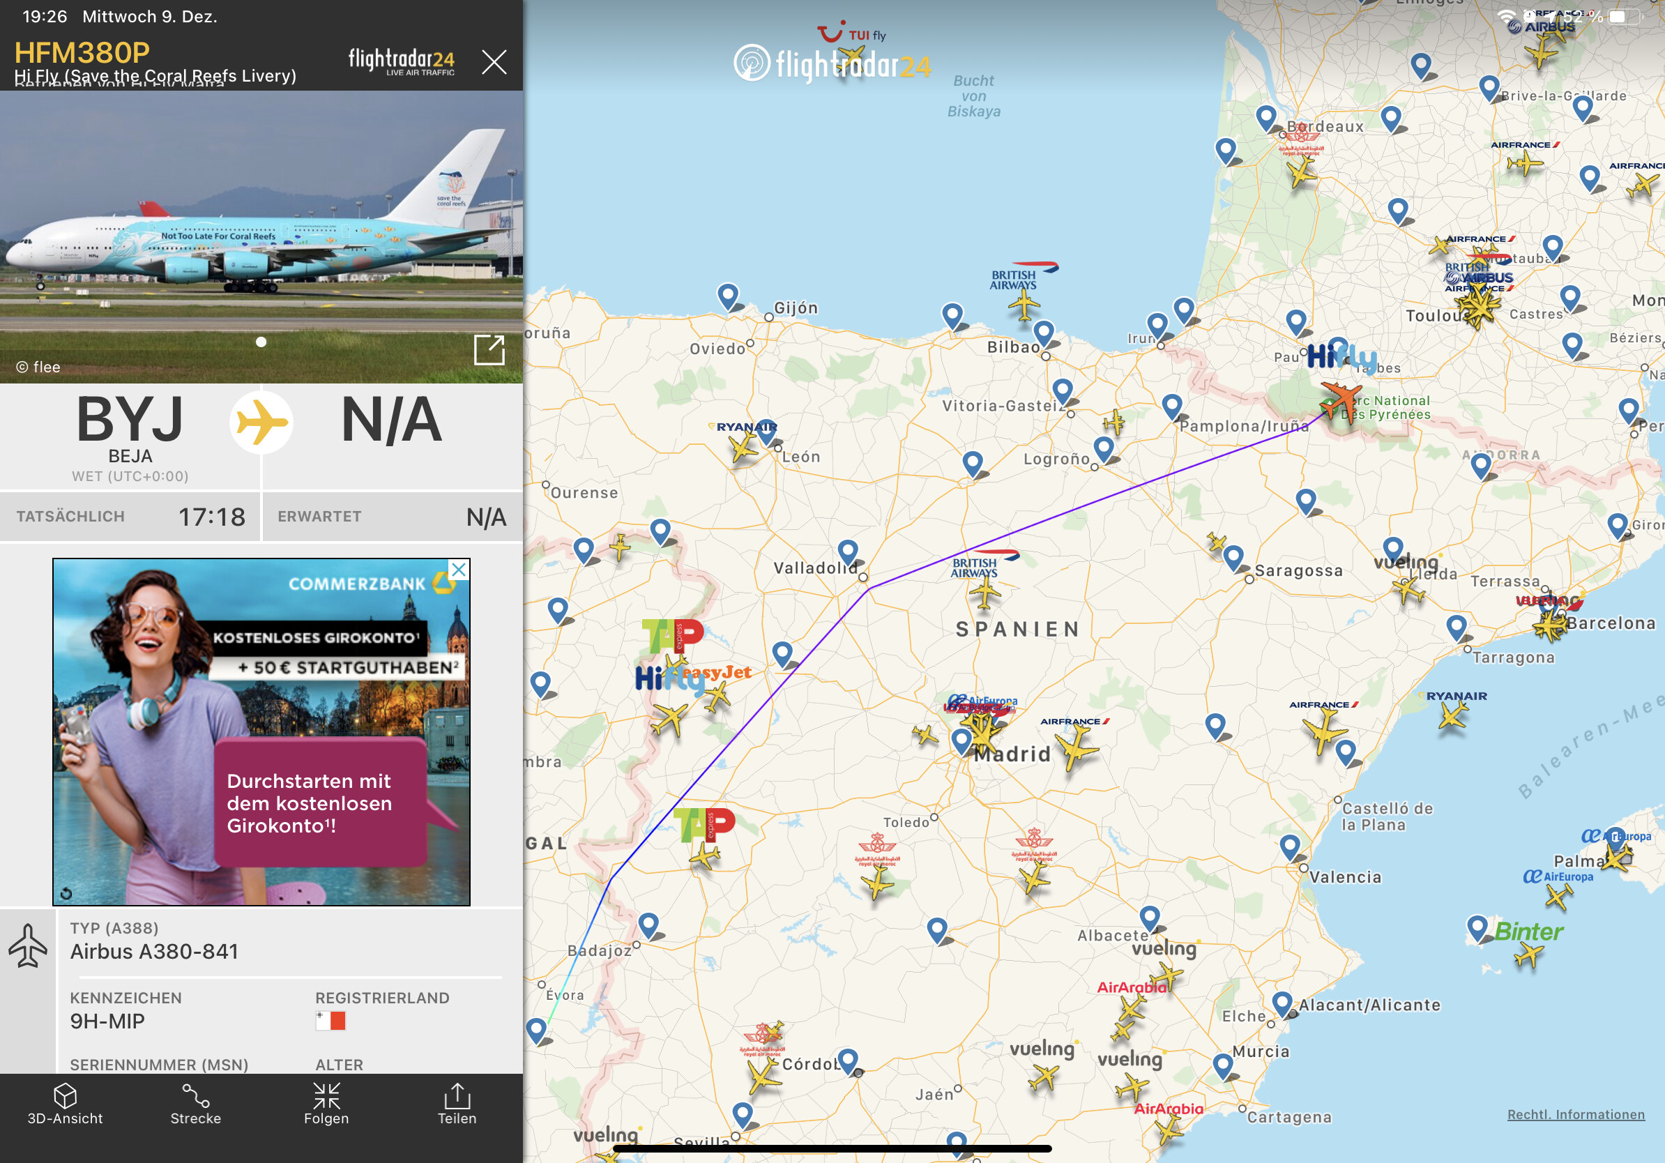Close the HFM380P flight details panel
Image resolution: width=1665 pixels, height=1163 pixels.
[494, 62]
